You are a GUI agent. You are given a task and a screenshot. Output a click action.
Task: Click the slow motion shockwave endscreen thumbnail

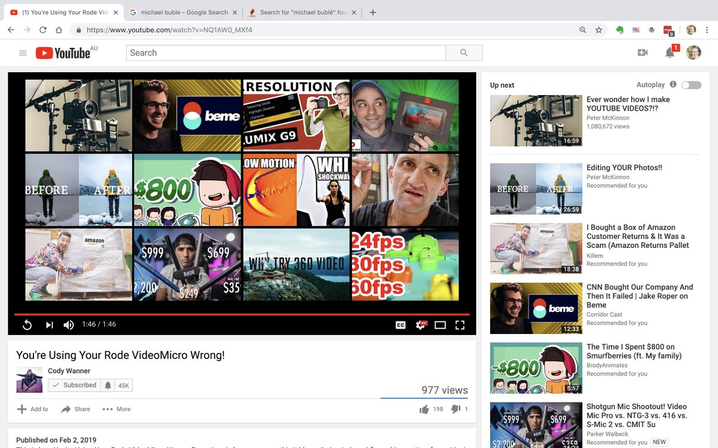coord(296,190)
